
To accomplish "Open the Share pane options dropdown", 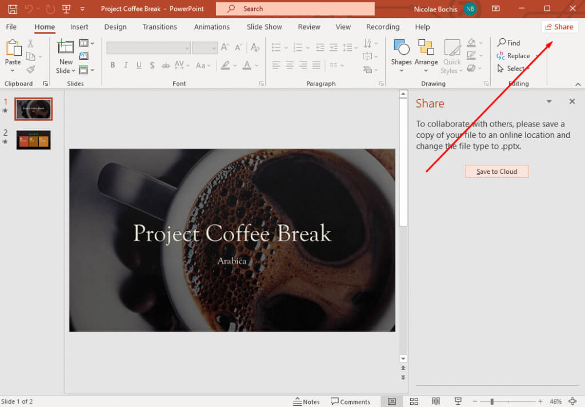I will click(549, 101).
